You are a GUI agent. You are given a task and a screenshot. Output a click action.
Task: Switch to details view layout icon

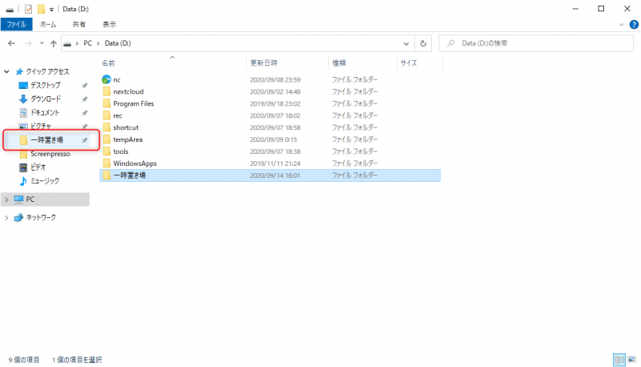619,360
